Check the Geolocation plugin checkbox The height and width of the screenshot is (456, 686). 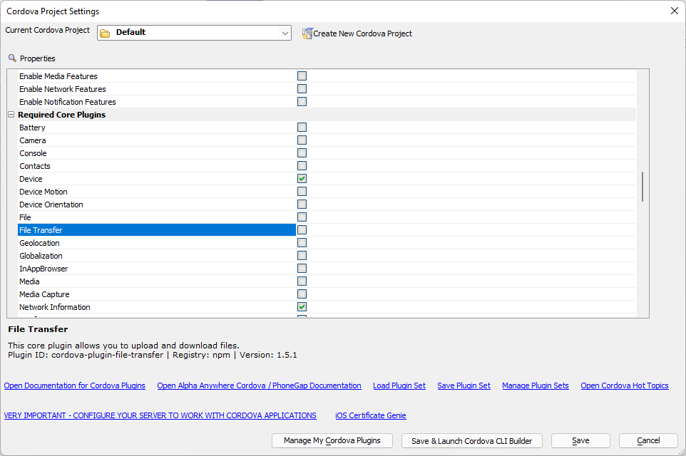[x=302, y=243]
